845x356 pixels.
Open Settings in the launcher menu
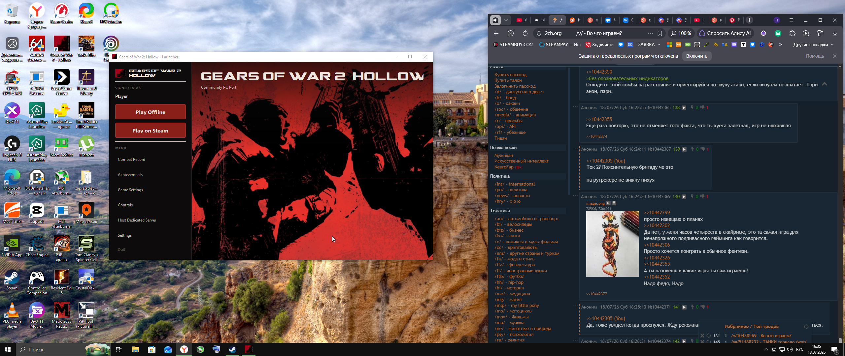[x=125, y=235]
